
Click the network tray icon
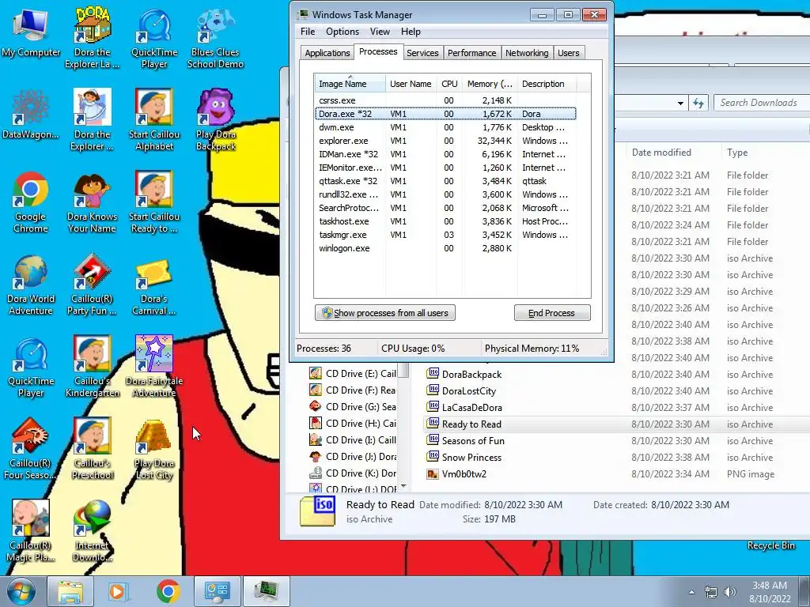click(x=711, y=592)
